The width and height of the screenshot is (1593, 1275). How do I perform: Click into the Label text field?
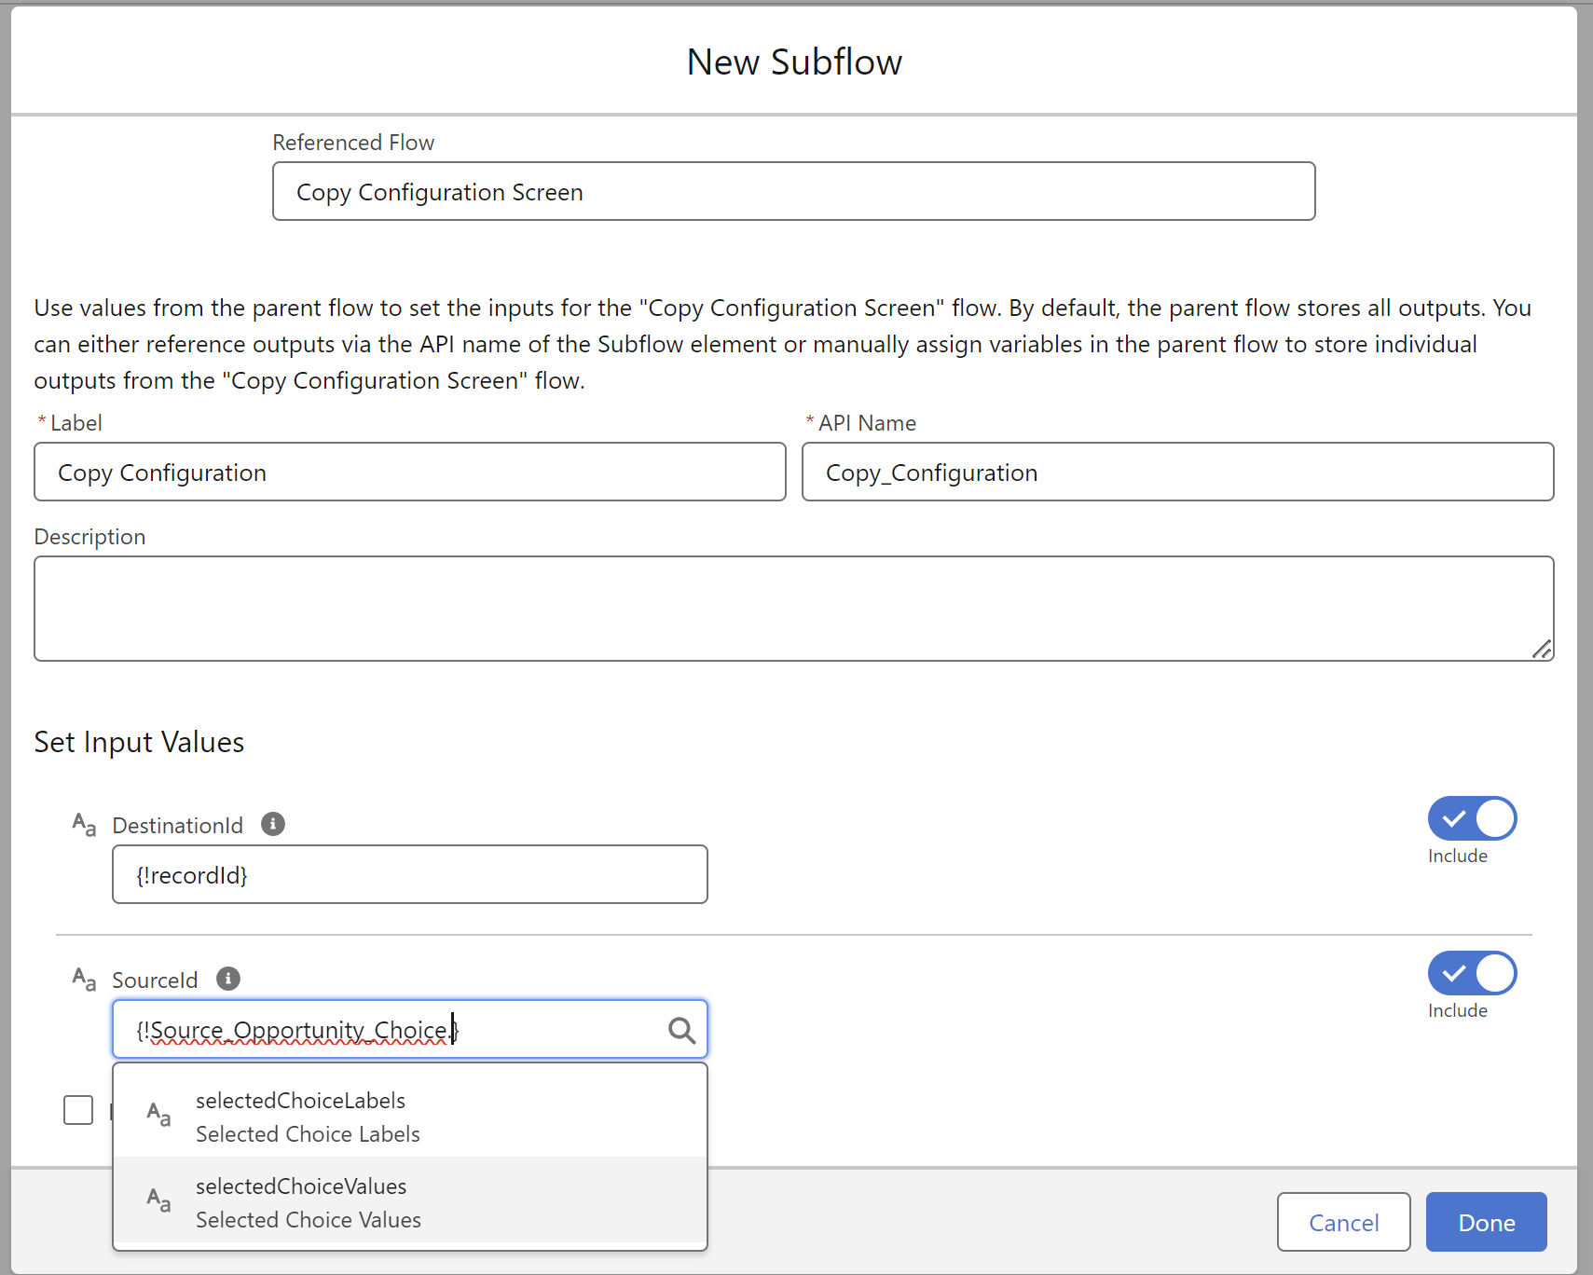click(x=410, y=472)
